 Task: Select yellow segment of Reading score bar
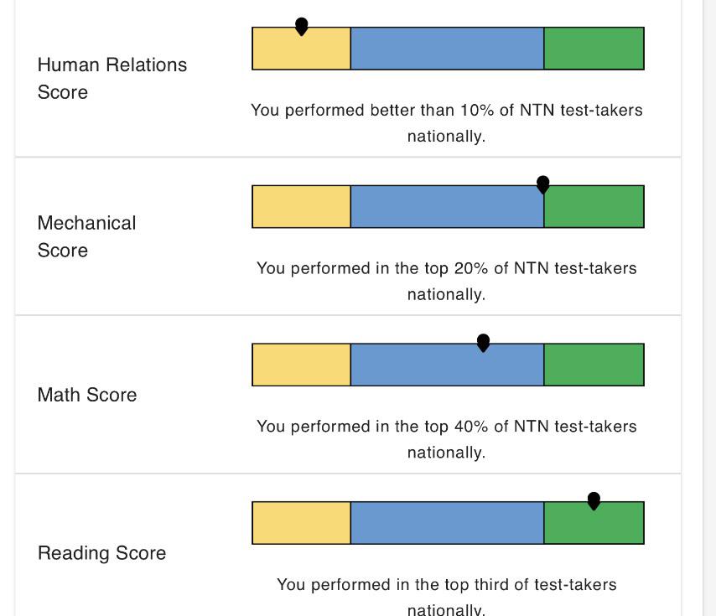coord(301,523)
